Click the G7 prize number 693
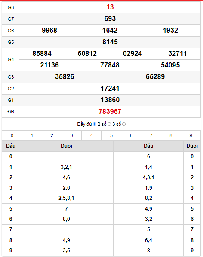 tap(110, 18)
